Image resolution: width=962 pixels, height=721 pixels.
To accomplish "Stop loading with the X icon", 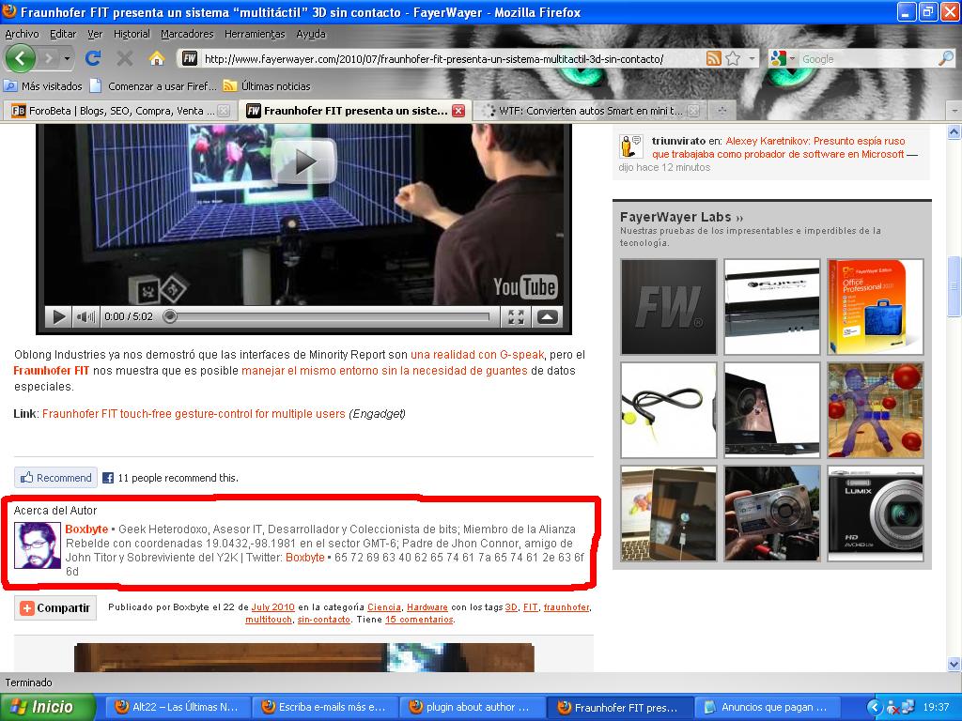I will coord(125,58).
